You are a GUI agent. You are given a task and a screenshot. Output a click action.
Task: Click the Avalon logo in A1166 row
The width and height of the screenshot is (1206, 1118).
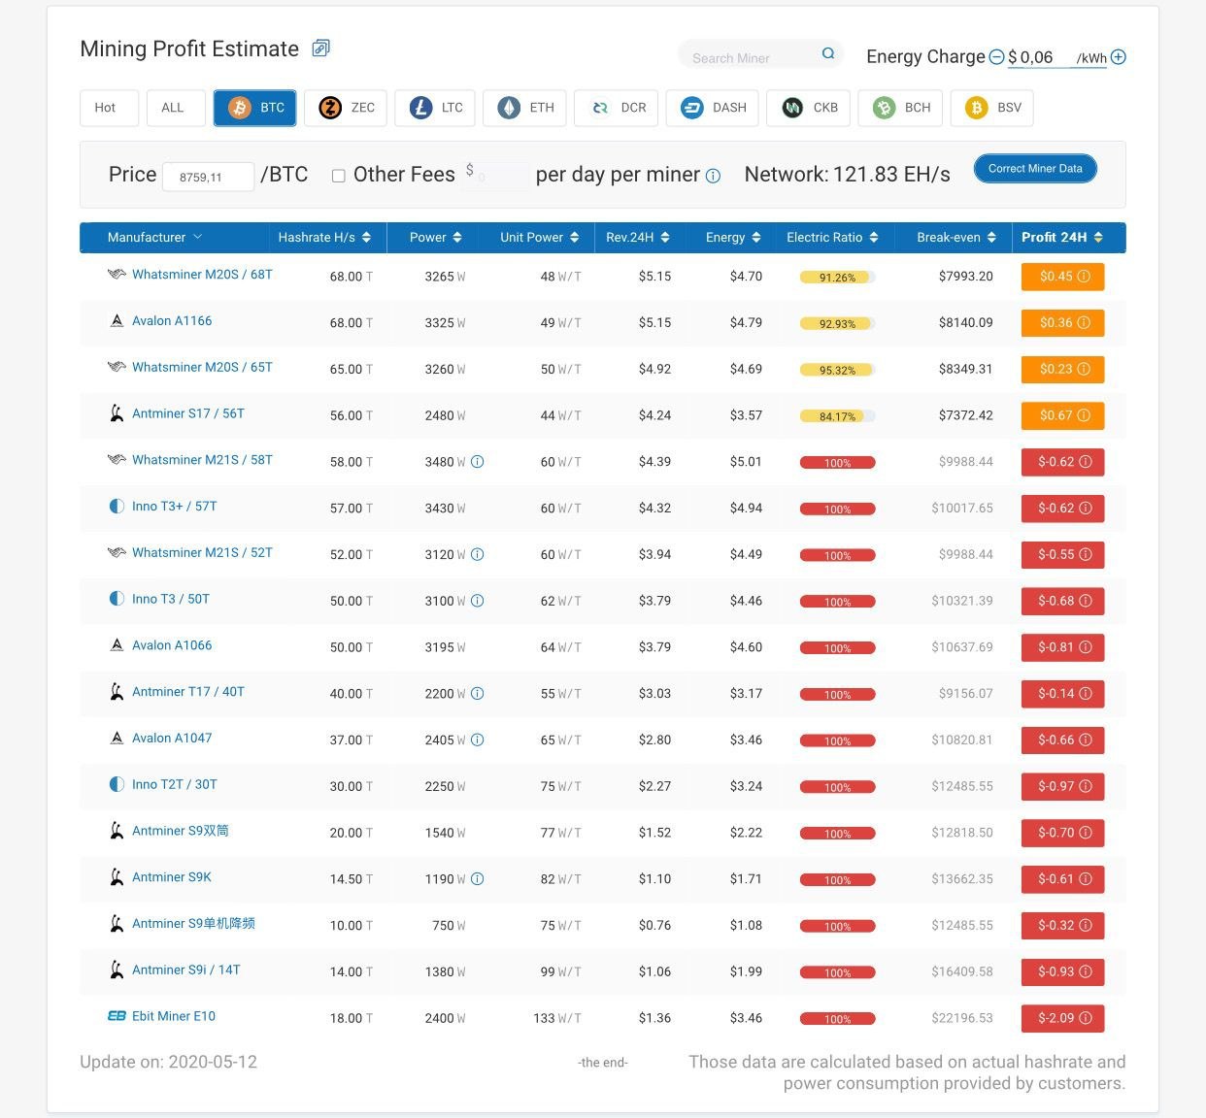click(117, 321)
